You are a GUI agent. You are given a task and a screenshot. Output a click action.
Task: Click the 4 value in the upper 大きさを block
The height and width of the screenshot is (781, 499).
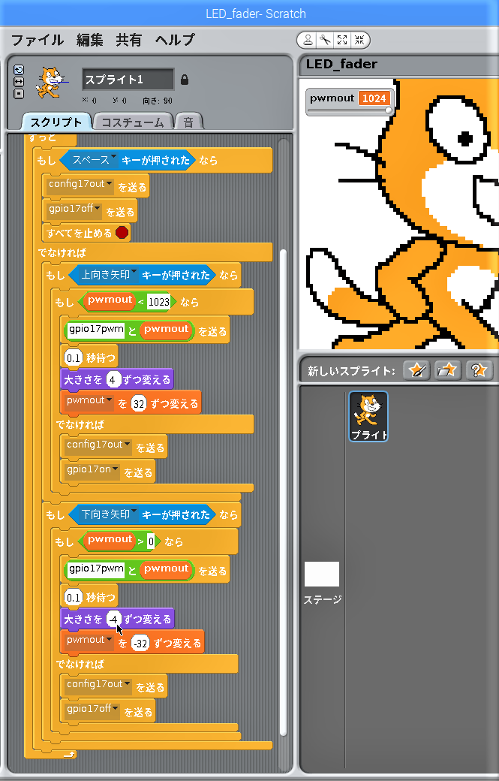[x=113, y=379]
